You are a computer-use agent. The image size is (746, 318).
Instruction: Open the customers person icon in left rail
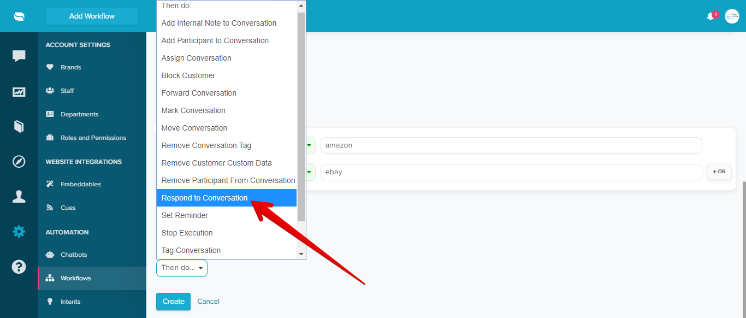[x=19, y=197]
